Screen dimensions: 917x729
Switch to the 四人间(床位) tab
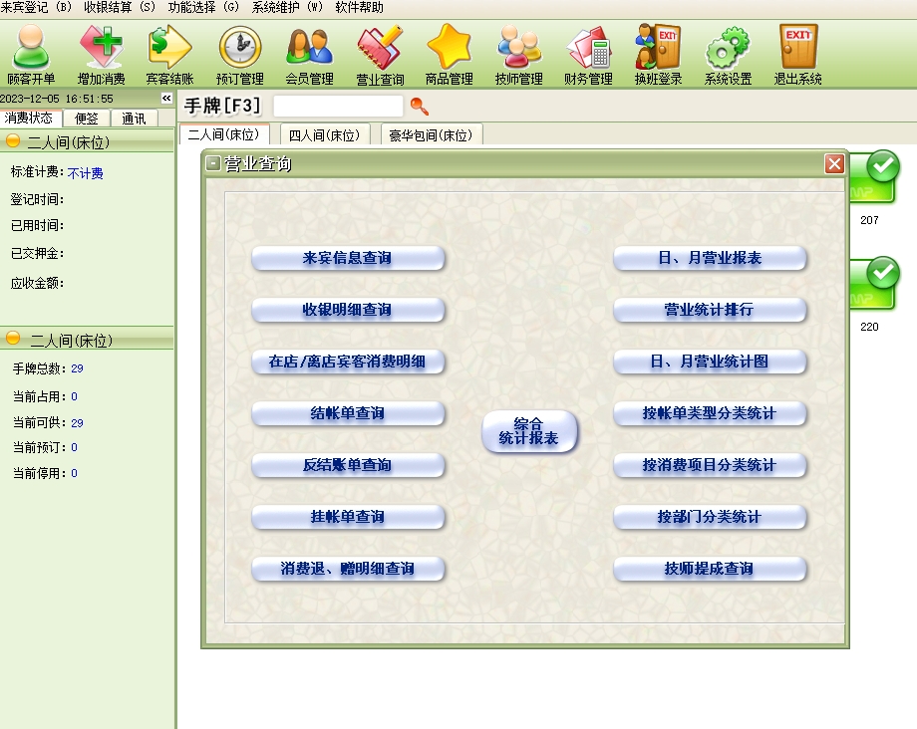(324, 134)
